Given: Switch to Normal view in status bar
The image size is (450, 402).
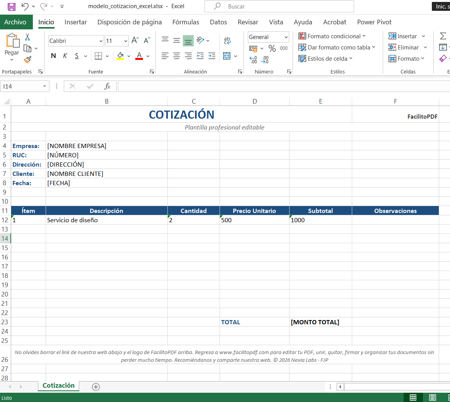Looking at the screenshot, I should click(x=413, y=397).
